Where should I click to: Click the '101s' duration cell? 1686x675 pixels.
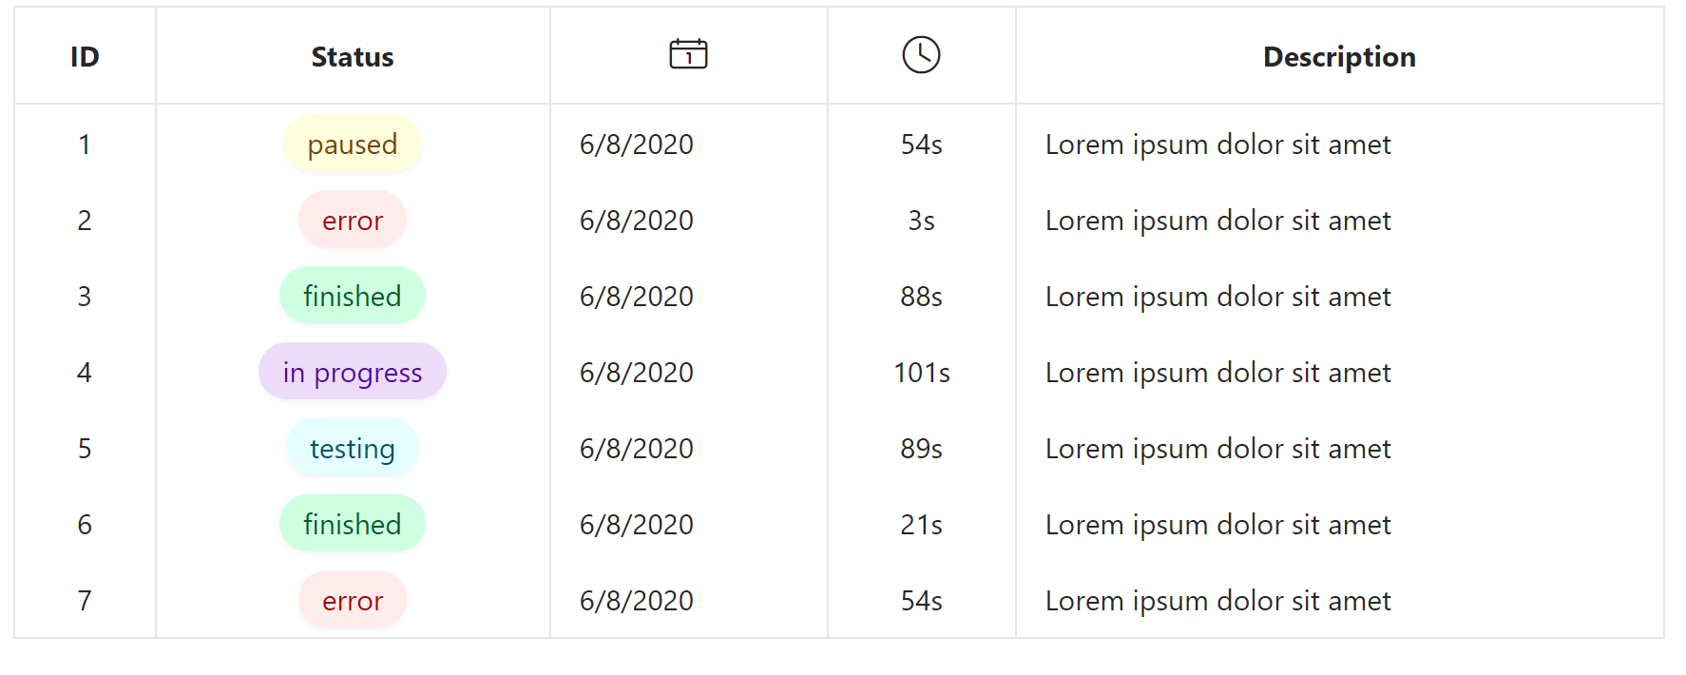point(922,373)
